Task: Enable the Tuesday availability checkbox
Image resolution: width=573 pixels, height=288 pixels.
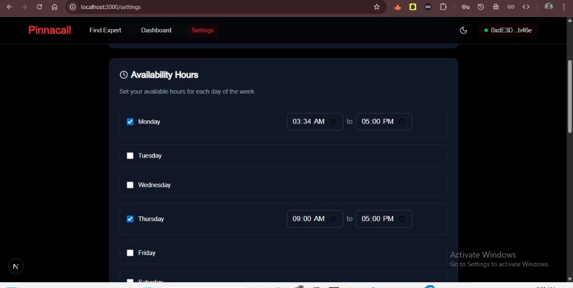Action: 130,156
